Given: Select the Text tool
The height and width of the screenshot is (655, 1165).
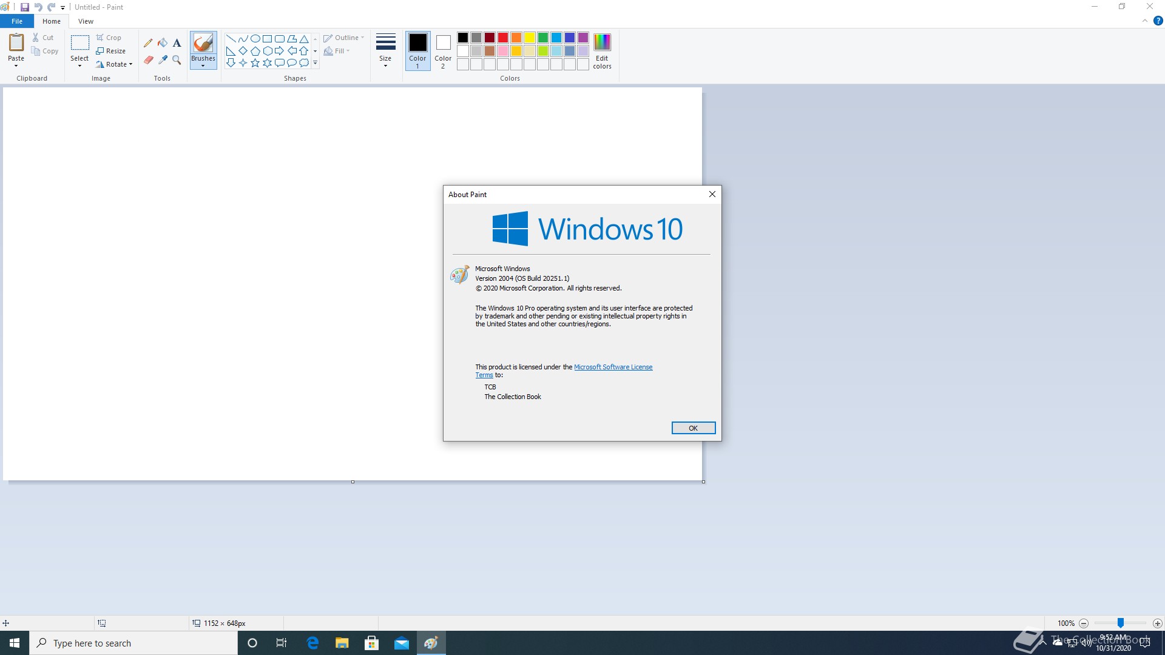Looking at the screenshot, I should point(177,43).
